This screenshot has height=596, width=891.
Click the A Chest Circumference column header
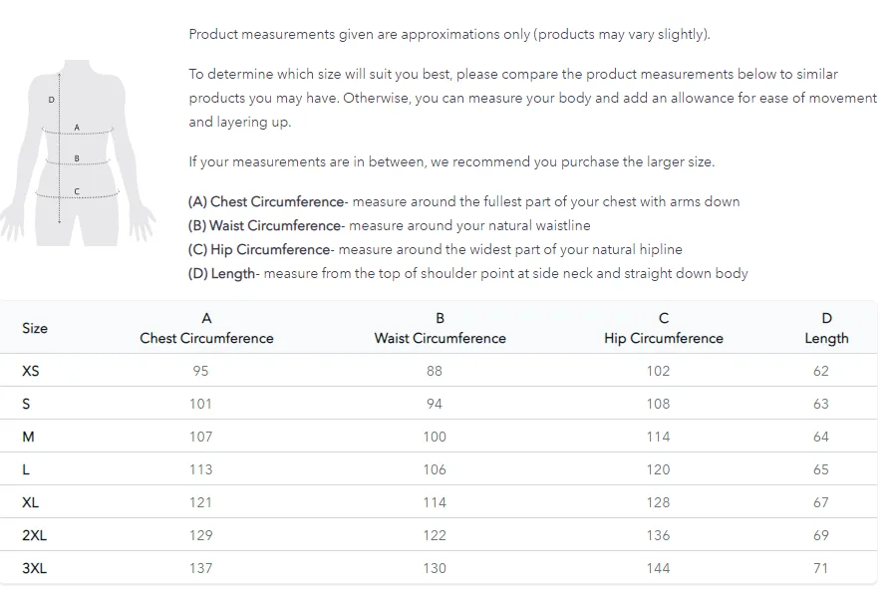(x=207, y=328)
